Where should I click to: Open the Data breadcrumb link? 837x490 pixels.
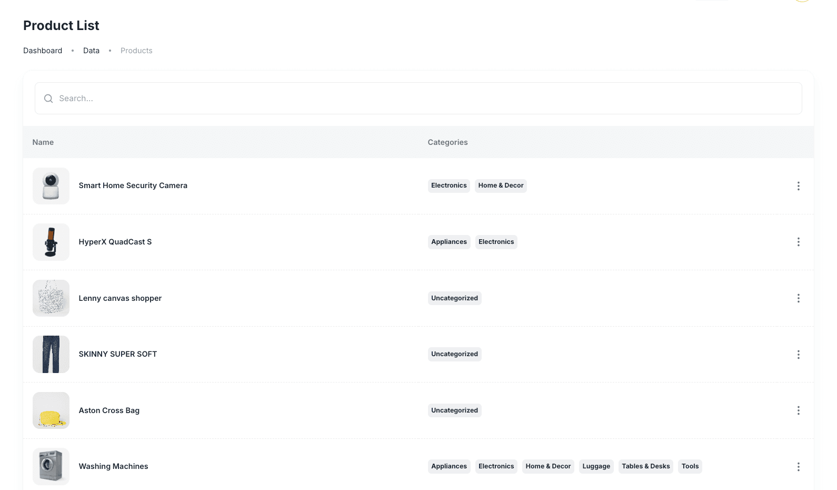91,51
